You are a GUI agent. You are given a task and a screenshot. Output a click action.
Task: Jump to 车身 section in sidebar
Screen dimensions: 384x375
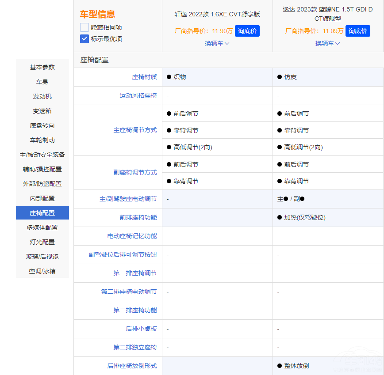point(42,82)
